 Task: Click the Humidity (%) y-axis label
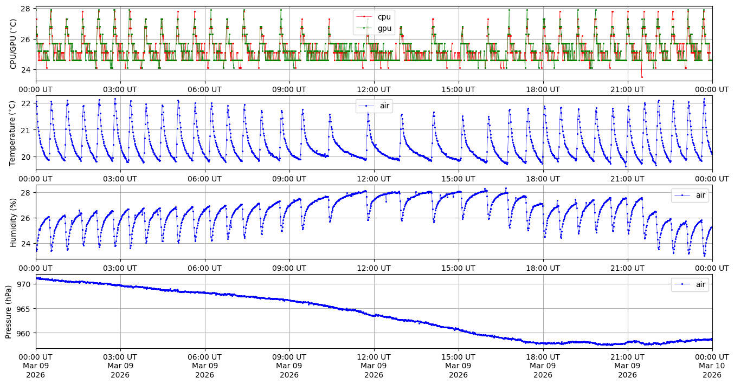[x=13, y=222]
